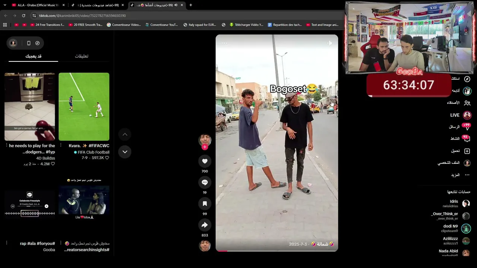Open the Profile avatar in the sidebar
Image resolution: width=477 pixels, height=268 pixels.
[467, 163]
